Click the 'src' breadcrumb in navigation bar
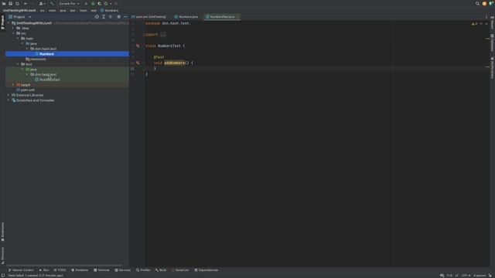The image size is (495, 278). click(x=42, y=10)
